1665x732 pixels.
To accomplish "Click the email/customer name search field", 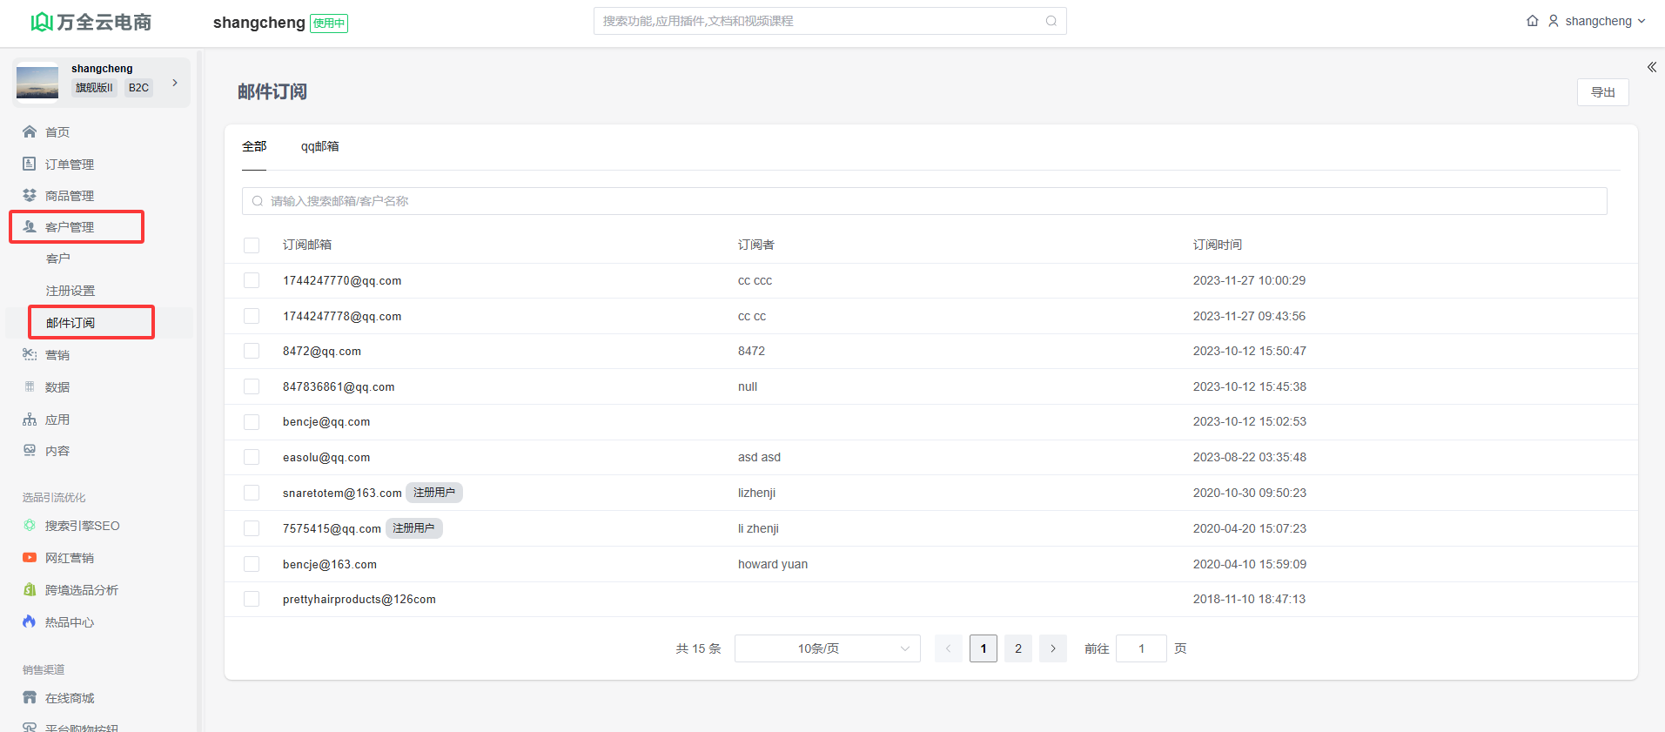I will click(x=924, y=201).
